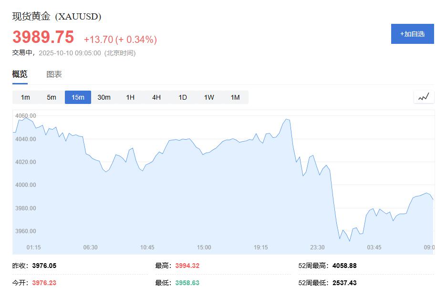Select the 15m timeframe button
Image resolution: width=436 pixels, height=288 pixels.
[x=78, y=97]
